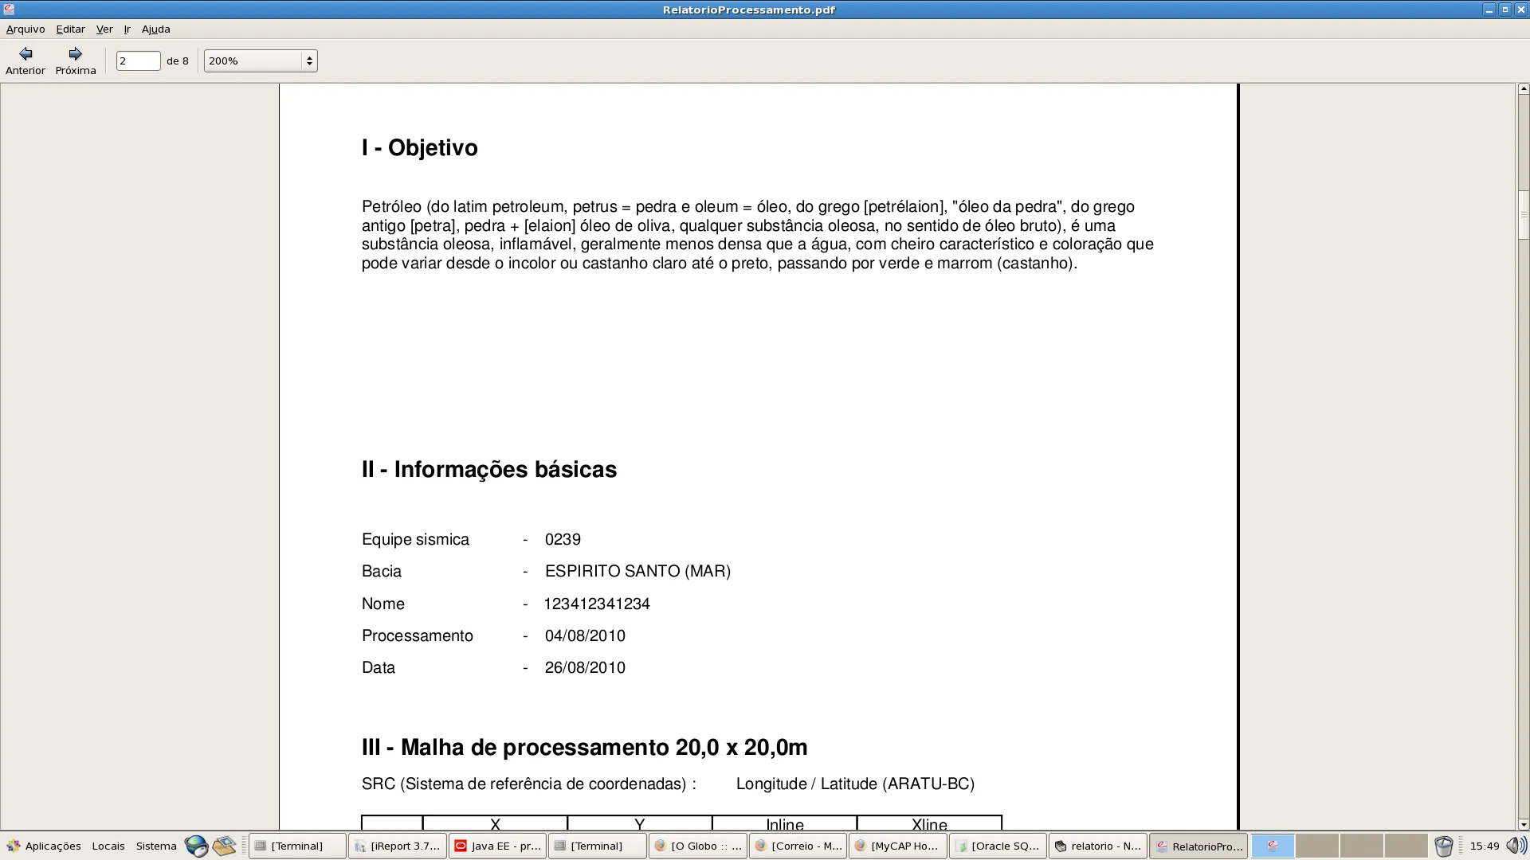Screen dimensions: 1530x860
Task: Go to next page with Próxima arrow
Action: 76,60
